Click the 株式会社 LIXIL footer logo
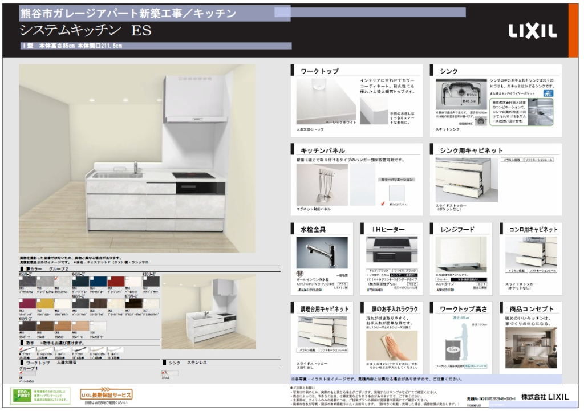Screen dimensions: 584x411 click(545, 397)
